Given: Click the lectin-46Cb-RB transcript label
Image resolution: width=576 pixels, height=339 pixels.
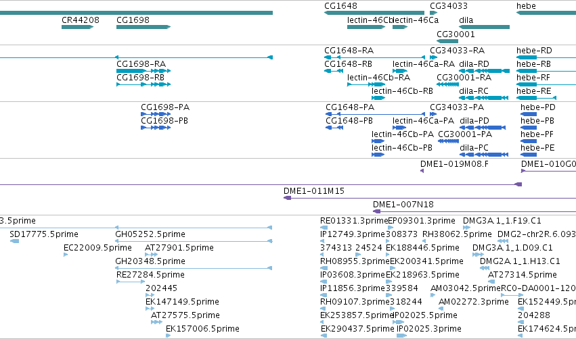Looking at the screenshot, I should [x=402, y=91].
